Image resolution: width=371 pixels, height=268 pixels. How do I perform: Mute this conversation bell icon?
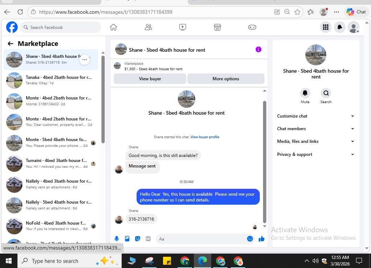(305, 93)
